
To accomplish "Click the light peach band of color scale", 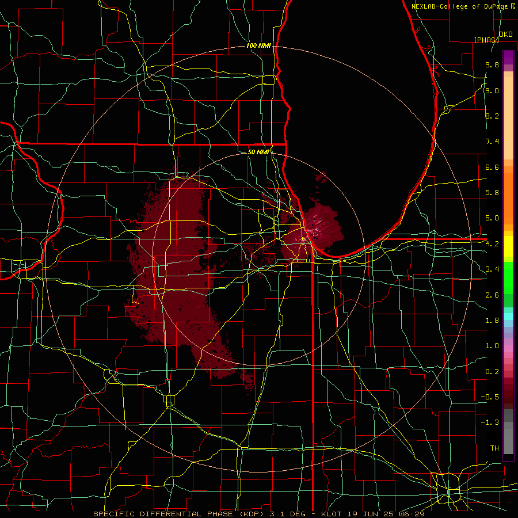I will tap(508, 118).
